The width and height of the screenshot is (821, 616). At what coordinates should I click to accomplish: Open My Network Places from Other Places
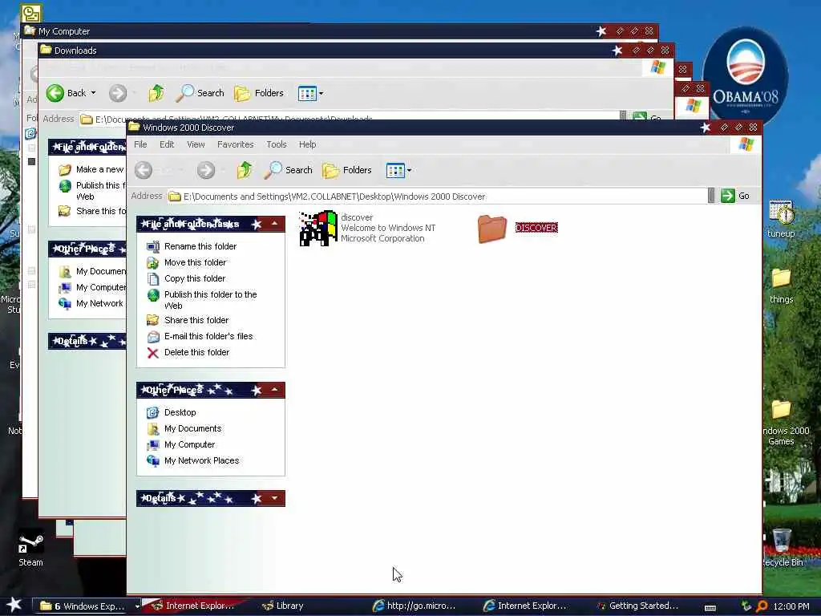(201, 461)
